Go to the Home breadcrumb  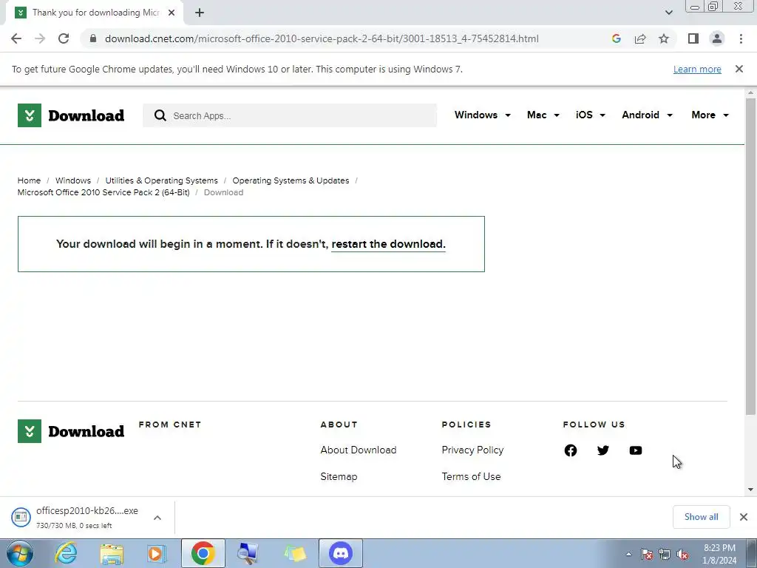[29, 180]
